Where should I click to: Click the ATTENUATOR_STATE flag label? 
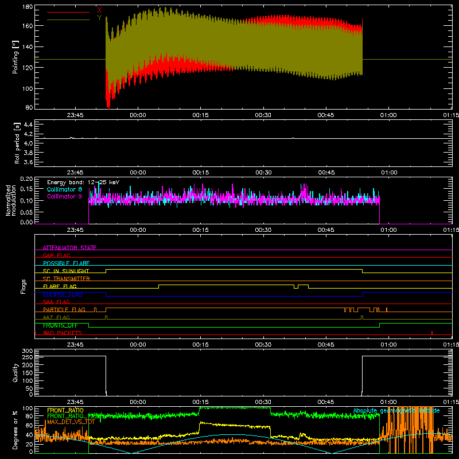click(69, 248)
